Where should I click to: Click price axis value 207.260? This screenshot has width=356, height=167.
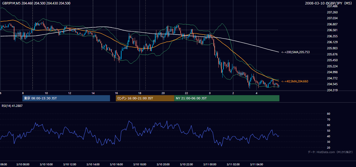point(332,12)
